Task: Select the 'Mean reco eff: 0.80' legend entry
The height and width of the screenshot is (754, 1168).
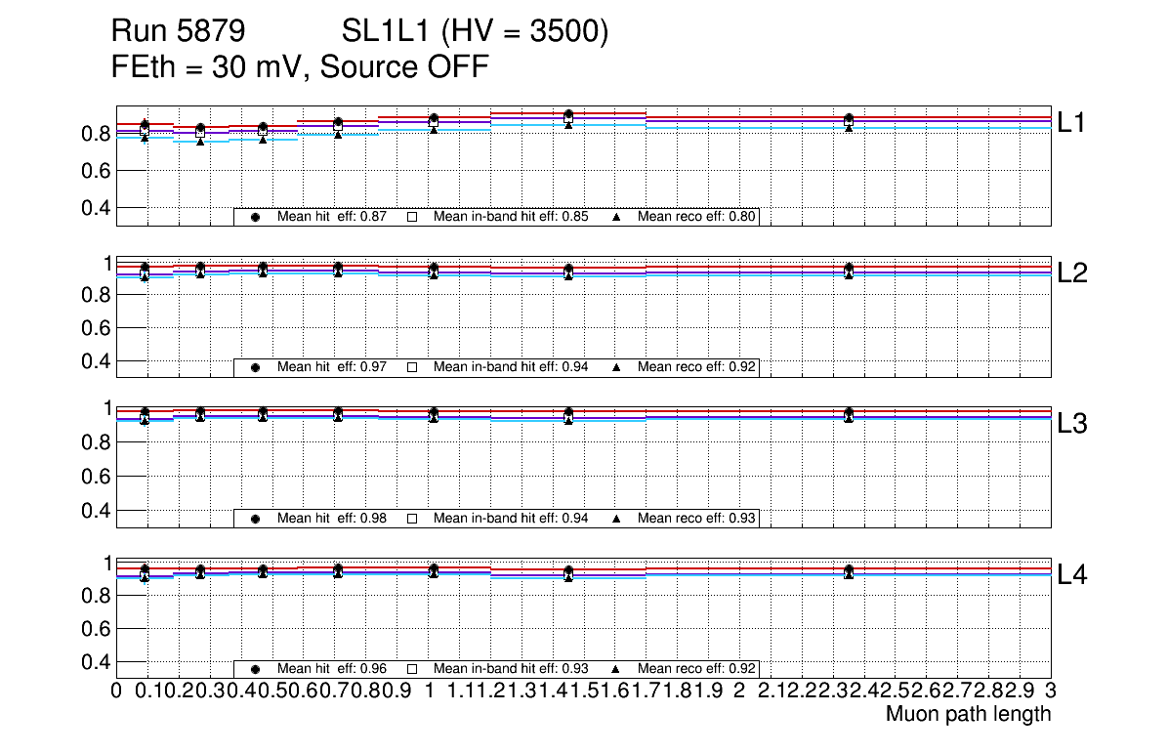Action: pyautogui.click(x=696, y=217)
